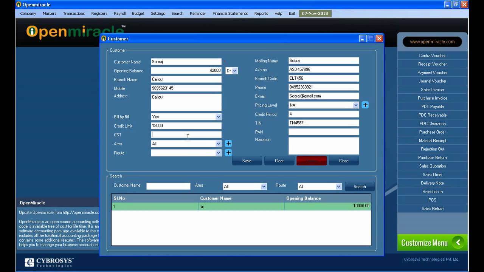Open Payment Voucher from the side menu
Image resolution: width=484 pixels, height=272 pixels.
coord(432,73)
